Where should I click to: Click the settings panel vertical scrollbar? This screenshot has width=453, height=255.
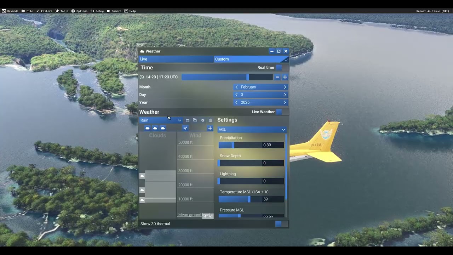pos(286,167)
